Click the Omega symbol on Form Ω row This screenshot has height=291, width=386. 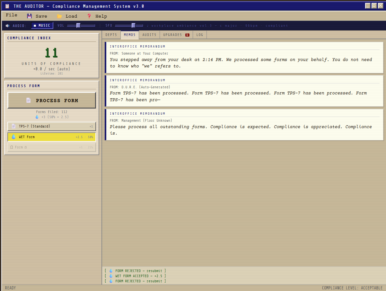[12, 147]
